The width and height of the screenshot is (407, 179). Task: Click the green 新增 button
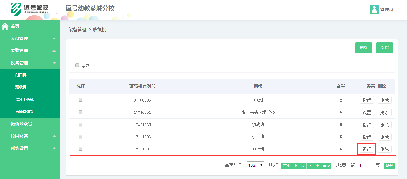(x=384, y=48)
